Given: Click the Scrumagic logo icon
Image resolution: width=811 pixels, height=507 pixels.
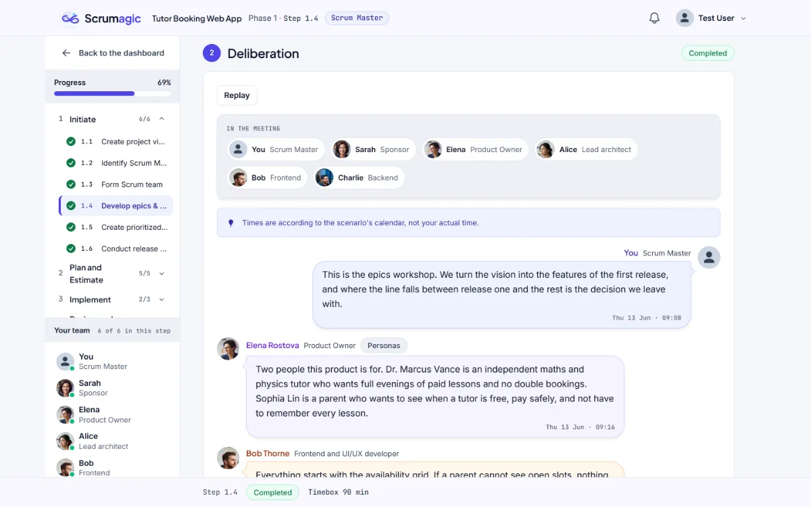Looking at the screenshot, I should tap(70, 18).
